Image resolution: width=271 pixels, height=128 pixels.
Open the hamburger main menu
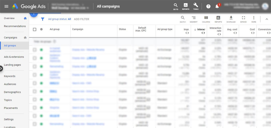pos(6,6)
